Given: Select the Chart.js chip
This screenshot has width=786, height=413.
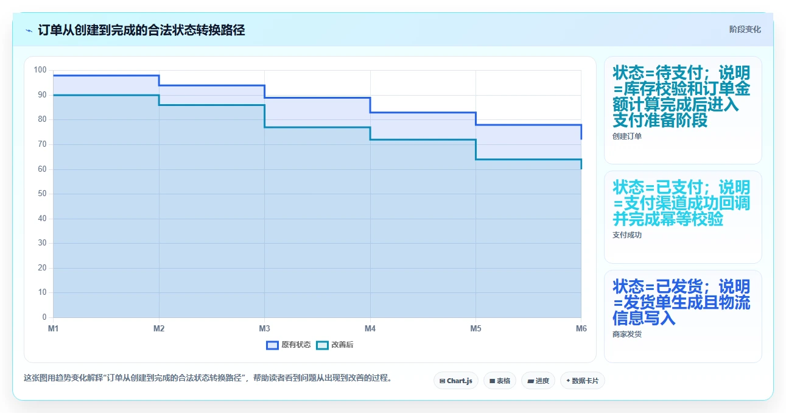Looking at the screenshot, I should coord(457,381).
